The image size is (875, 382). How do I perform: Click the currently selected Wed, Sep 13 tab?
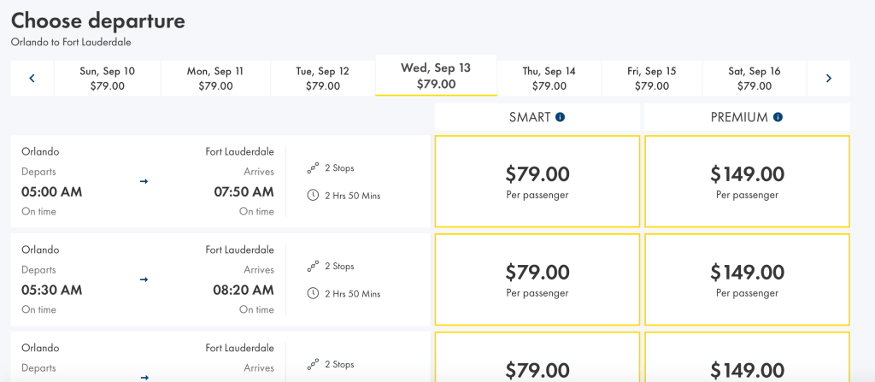coord(436,76)
